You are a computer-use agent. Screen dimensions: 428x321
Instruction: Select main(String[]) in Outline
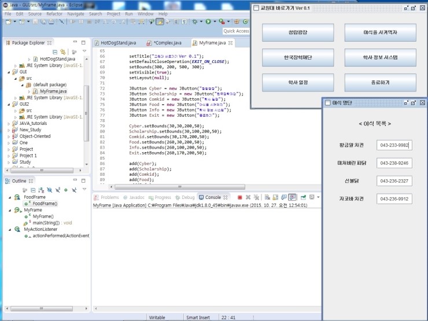coord(49,223)
